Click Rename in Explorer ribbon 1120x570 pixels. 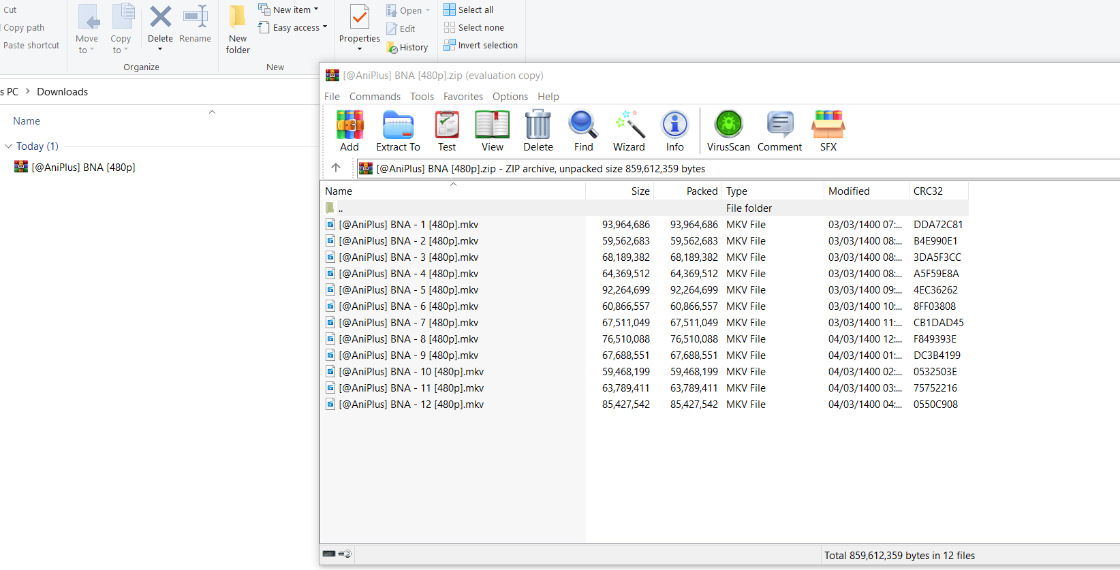(x=196, y=24)
